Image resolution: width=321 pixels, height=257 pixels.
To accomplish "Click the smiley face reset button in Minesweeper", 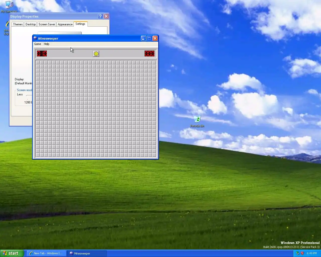I will point(96,54).
